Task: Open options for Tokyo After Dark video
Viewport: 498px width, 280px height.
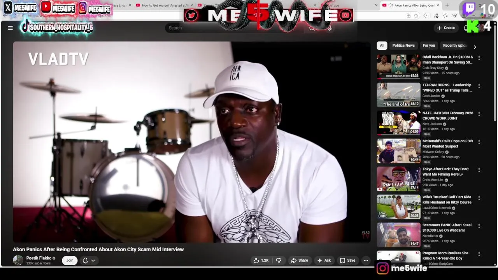Action: pos(479,170)
